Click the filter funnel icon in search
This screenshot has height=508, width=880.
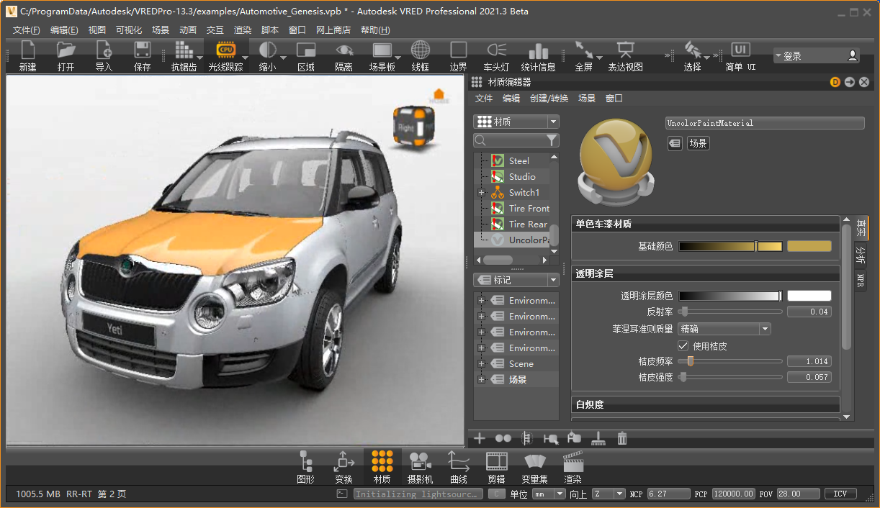[552, 140]
